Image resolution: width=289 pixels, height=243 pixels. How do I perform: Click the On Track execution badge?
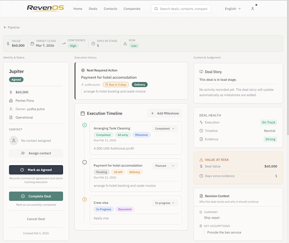click(269, 122)
